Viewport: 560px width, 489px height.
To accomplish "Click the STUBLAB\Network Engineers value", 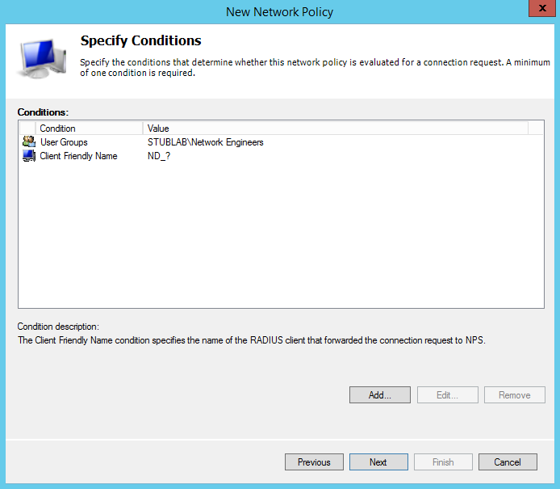I will (x=205, y=142).
